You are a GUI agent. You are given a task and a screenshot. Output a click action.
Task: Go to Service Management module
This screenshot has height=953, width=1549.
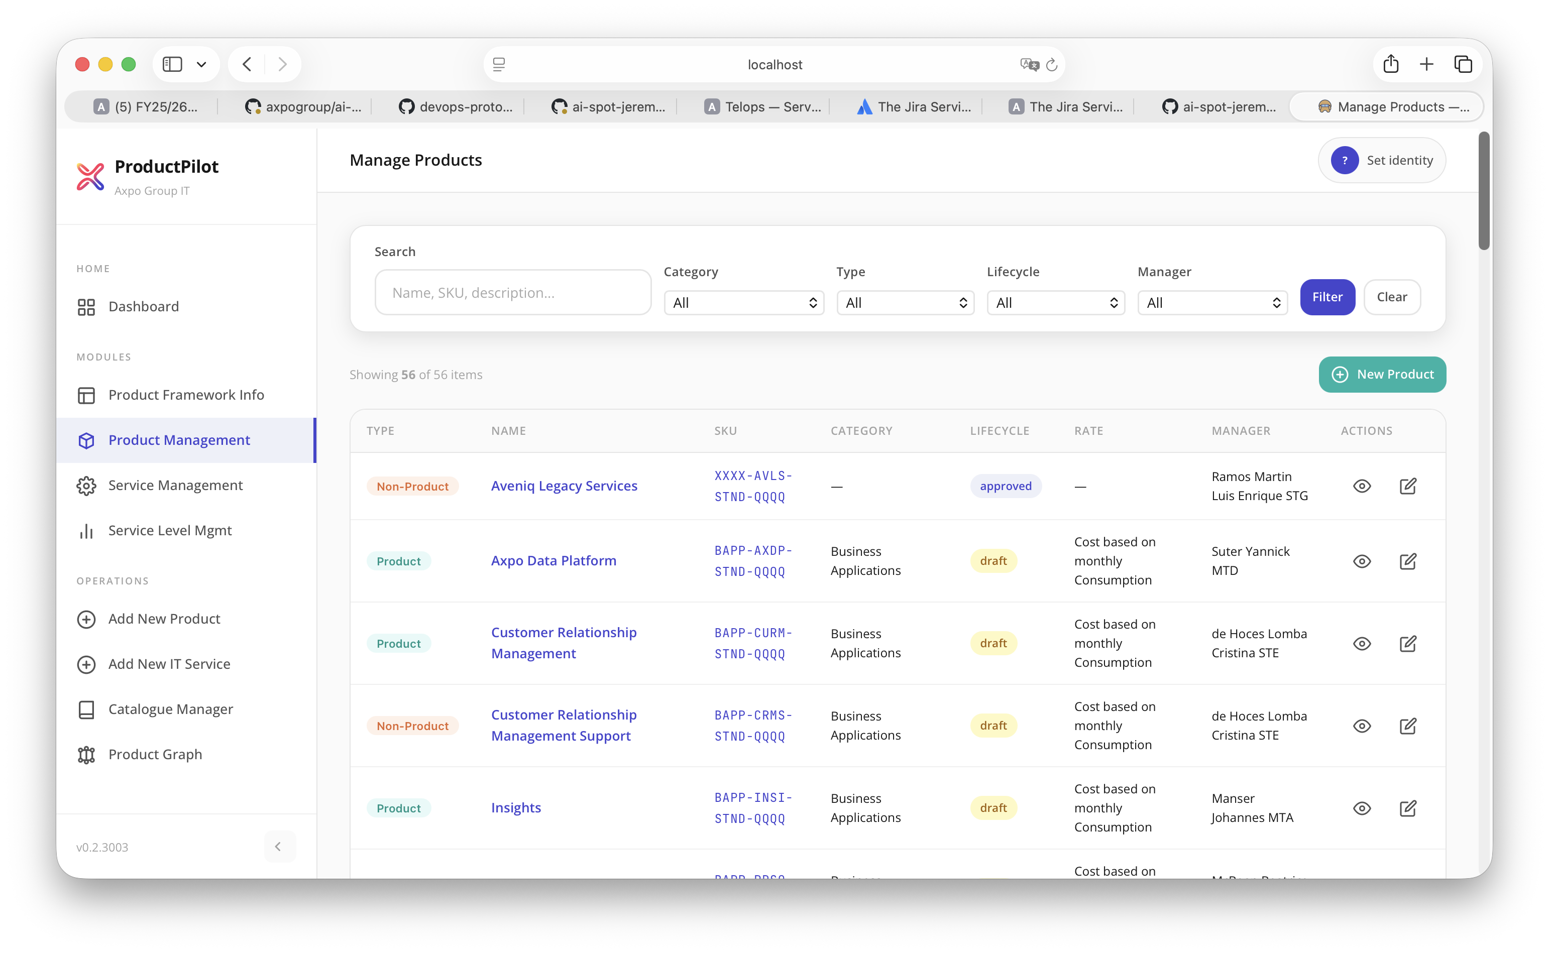(x=186, y=486)
